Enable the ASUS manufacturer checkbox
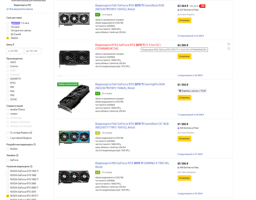Viewport: 256px width, 200px height. [x=8, y=62]
